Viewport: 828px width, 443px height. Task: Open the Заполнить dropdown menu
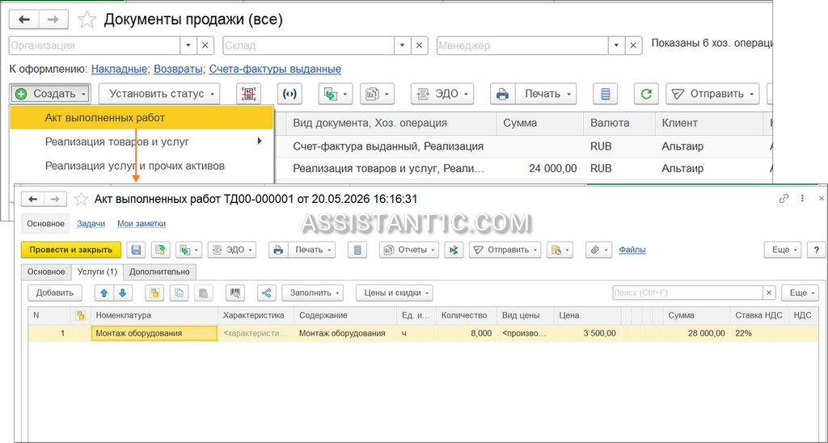tap(313, 293)
